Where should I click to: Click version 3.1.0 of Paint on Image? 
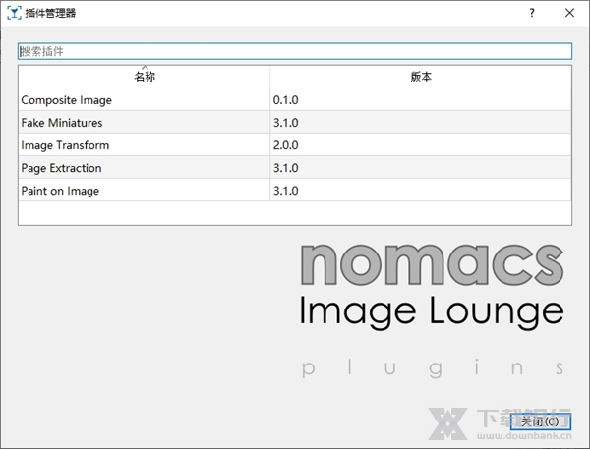click(x=285, y=191)
